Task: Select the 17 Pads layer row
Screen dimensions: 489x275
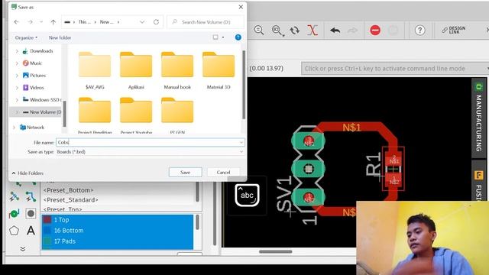Action: point(117,241)
